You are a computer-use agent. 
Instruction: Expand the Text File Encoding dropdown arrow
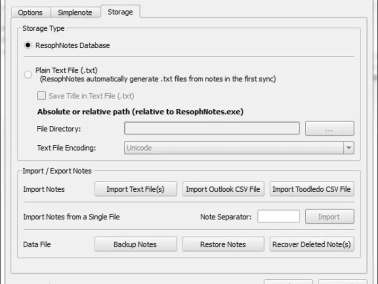[x=349, y=148]
